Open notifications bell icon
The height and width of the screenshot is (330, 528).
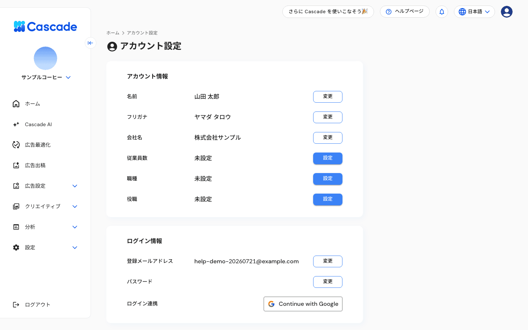pos(442,12)
